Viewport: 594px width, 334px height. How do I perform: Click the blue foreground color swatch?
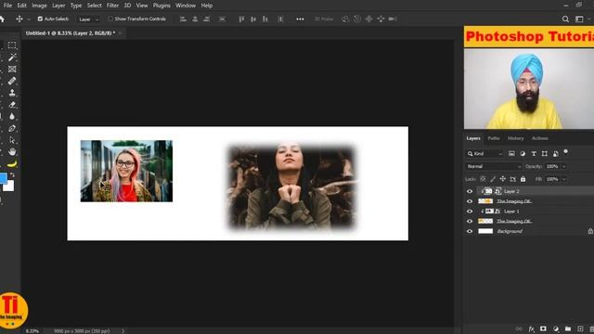click(3, 178)
